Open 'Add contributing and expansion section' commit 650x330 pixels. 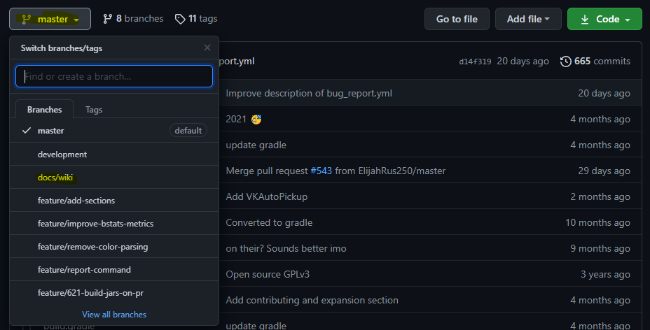coord(312,300)
